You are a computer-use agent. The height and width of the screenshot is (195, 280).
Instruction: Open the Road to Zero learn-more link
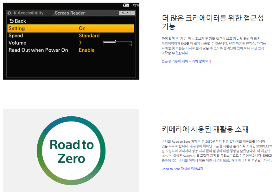182,169
